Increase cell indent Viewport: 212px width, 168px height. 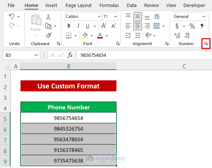click(x=138, y=35)
